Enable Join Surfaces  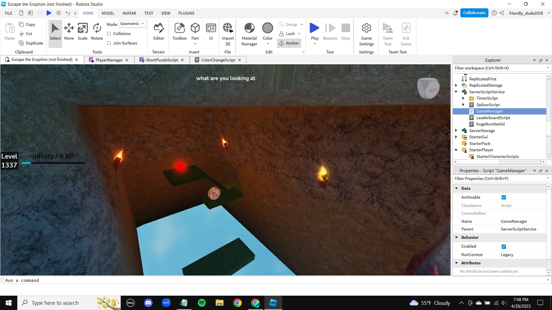pos(109,43)
